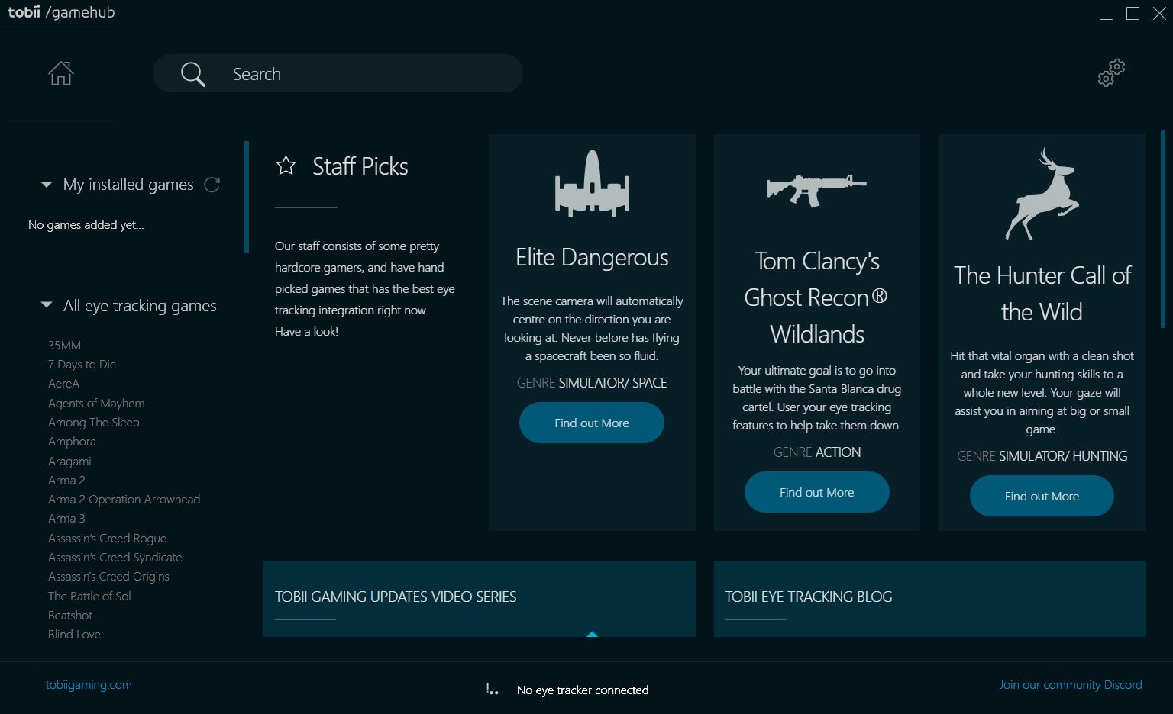Select AereA in the games list

(63, 383)
